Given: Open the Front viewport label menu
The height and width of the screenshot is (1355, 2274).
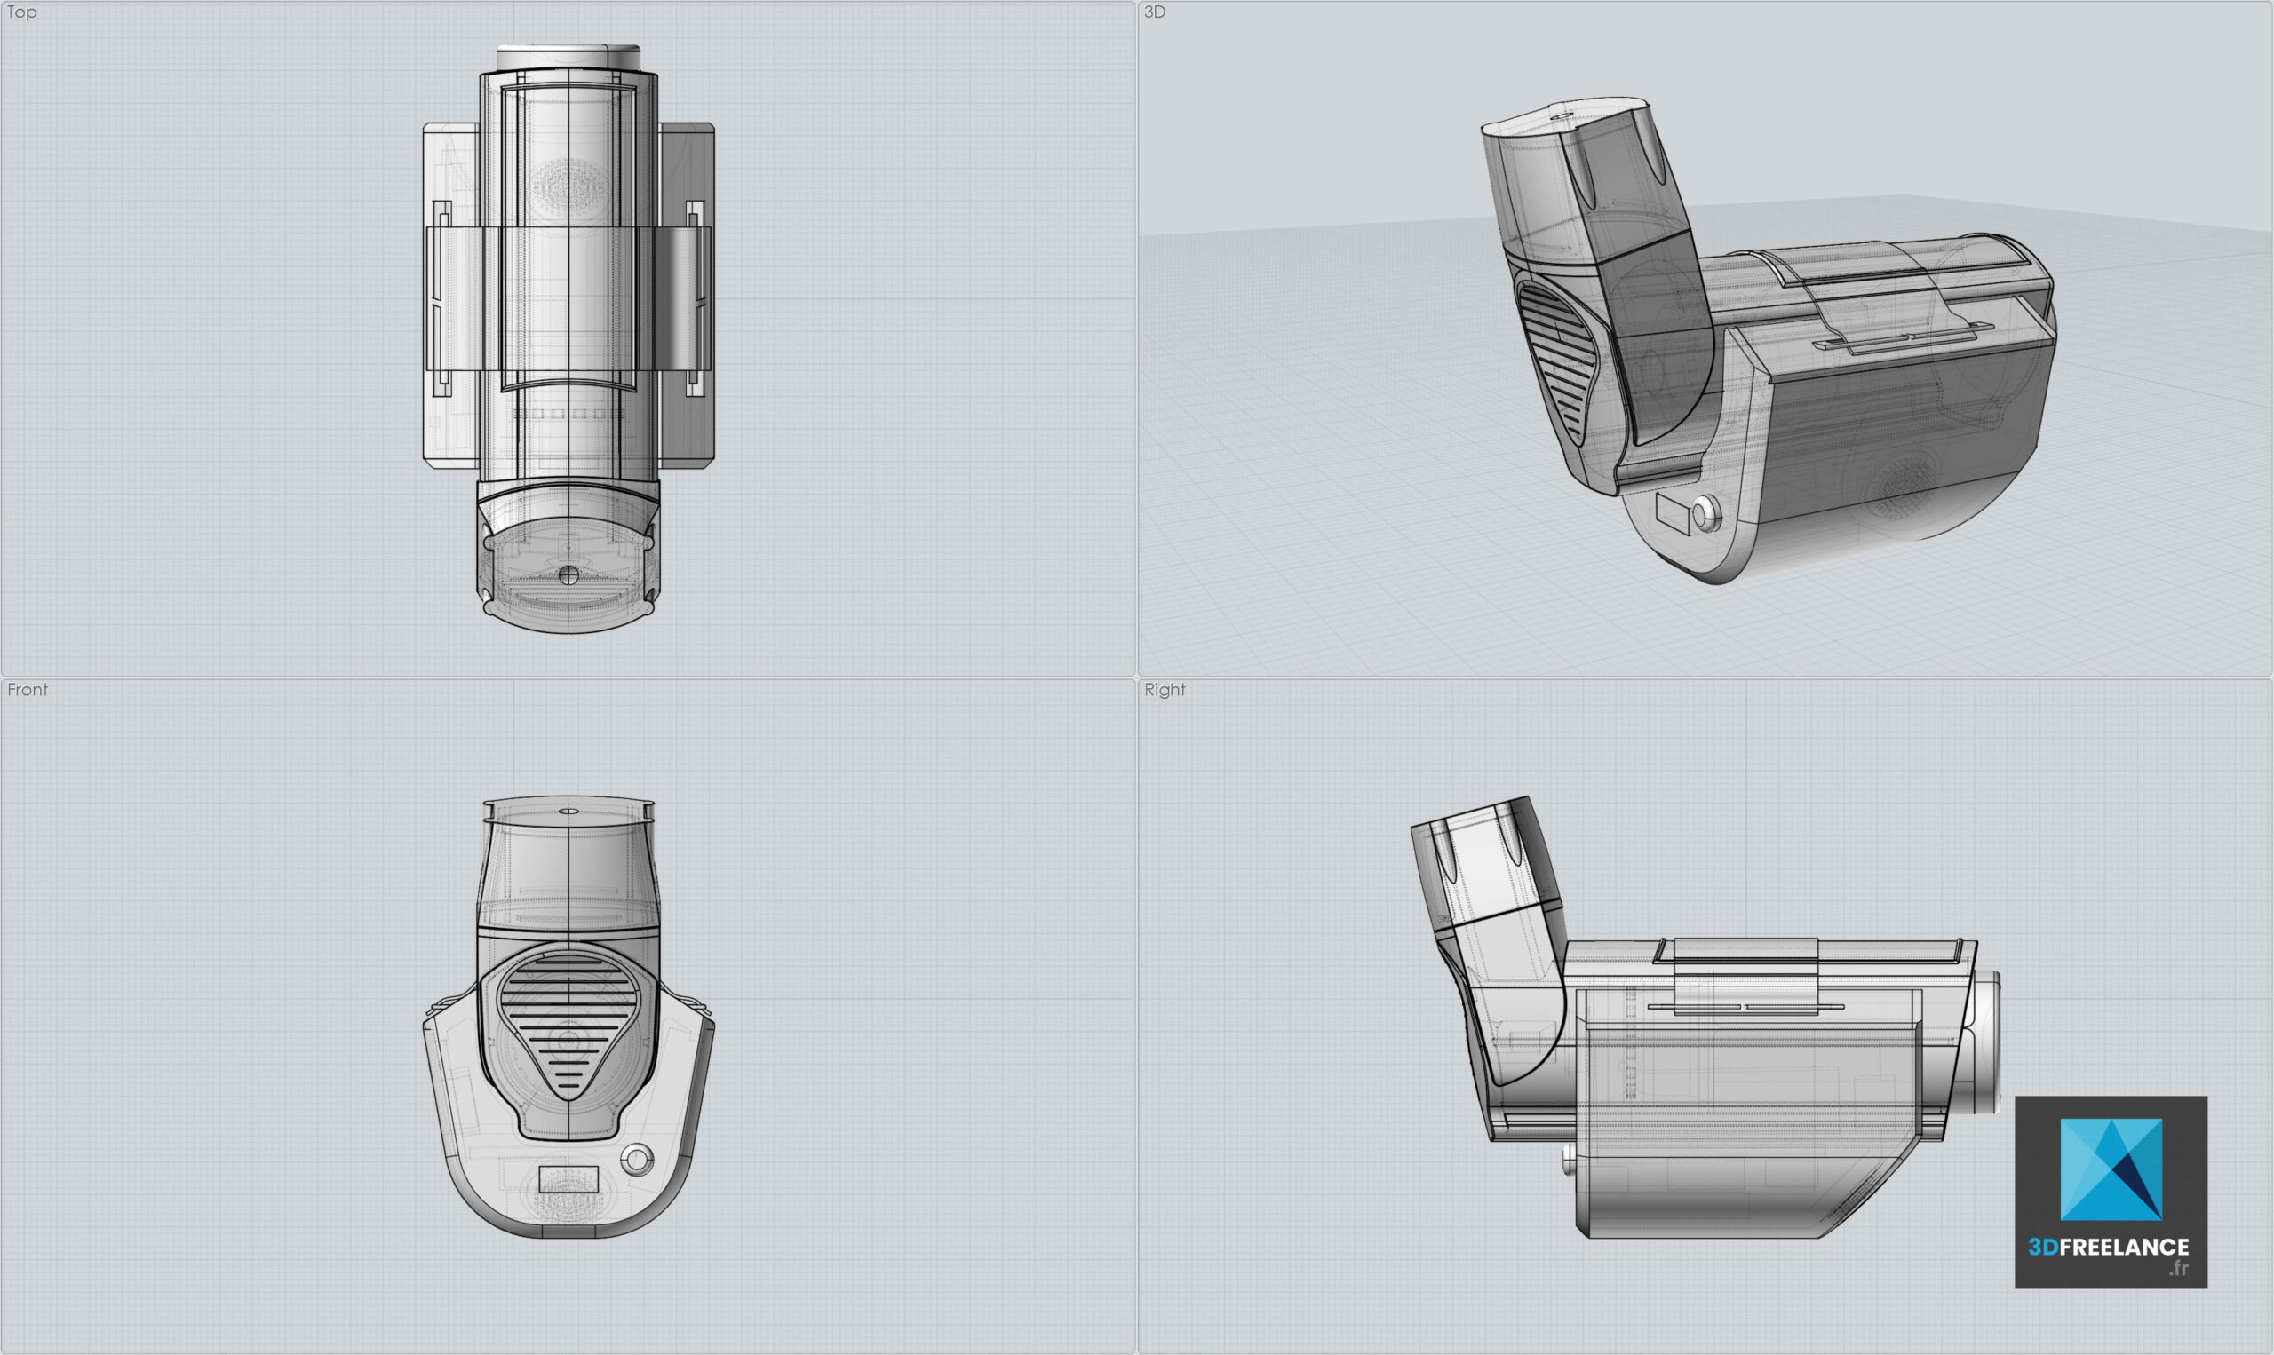Looking at the screenshot, I should 28,690.
